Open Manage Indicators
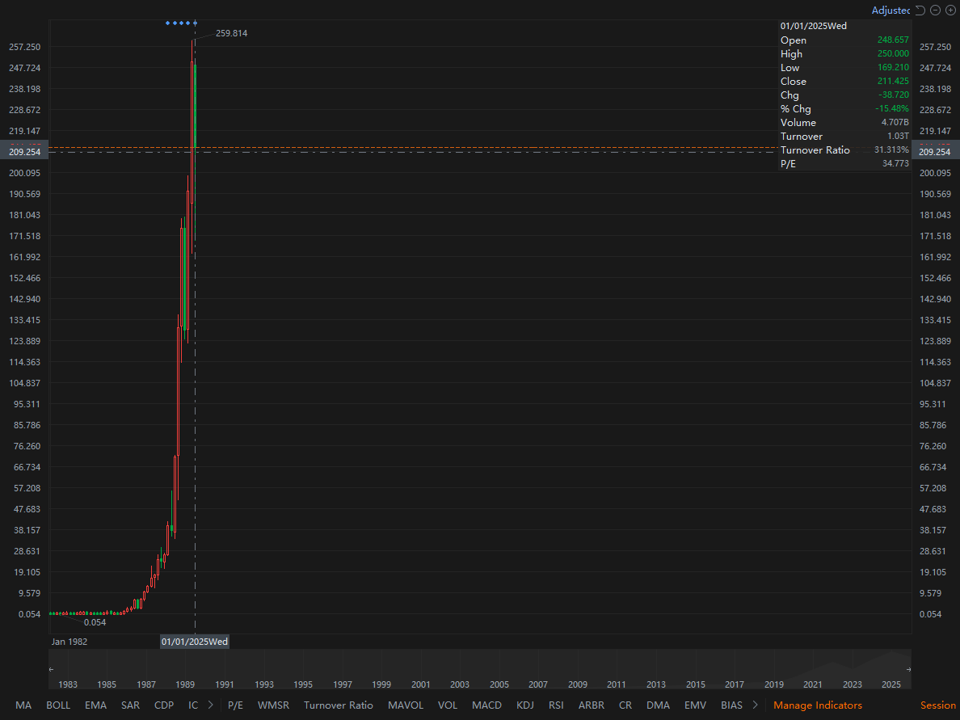The height and width of the screenshot is (720, 960). pyautogui.click(x=817, y=705)
